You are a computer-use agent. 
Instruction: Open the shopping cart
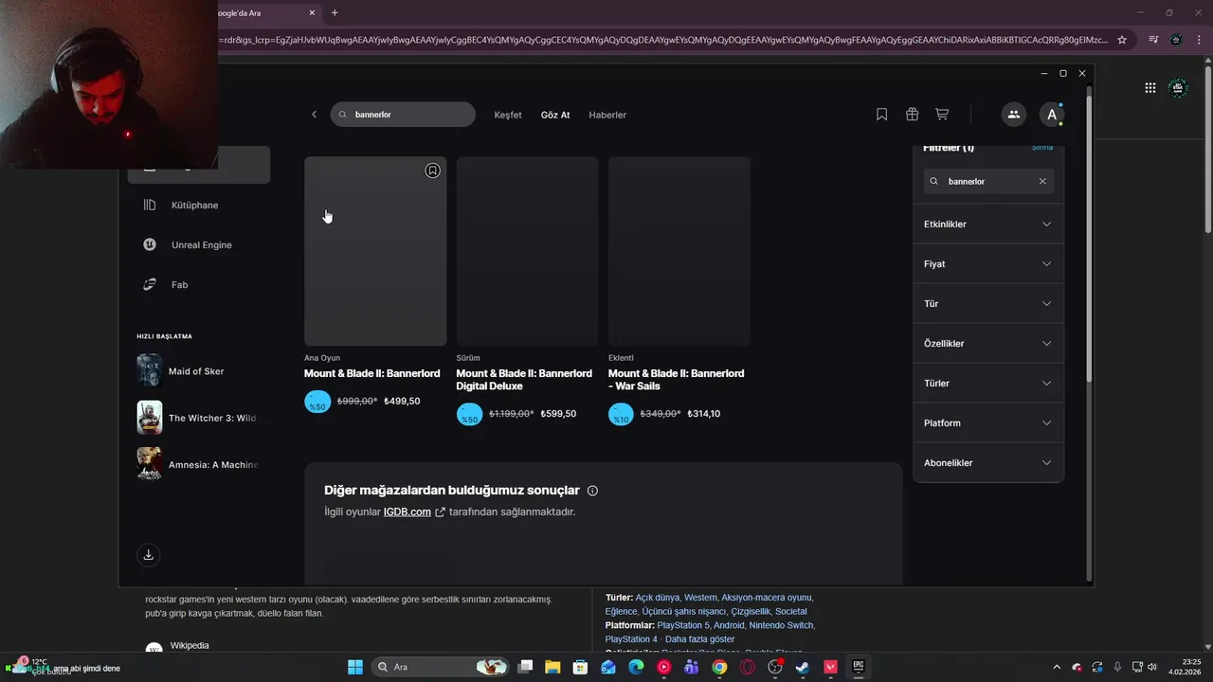(942, 115)
